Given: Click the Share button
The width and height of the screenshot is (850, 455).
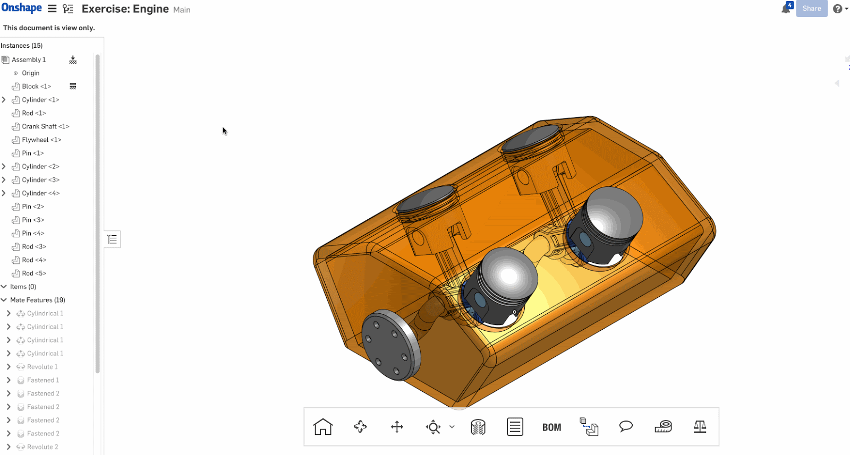Looking at the screenshot, I should click(x=811, y=8).
